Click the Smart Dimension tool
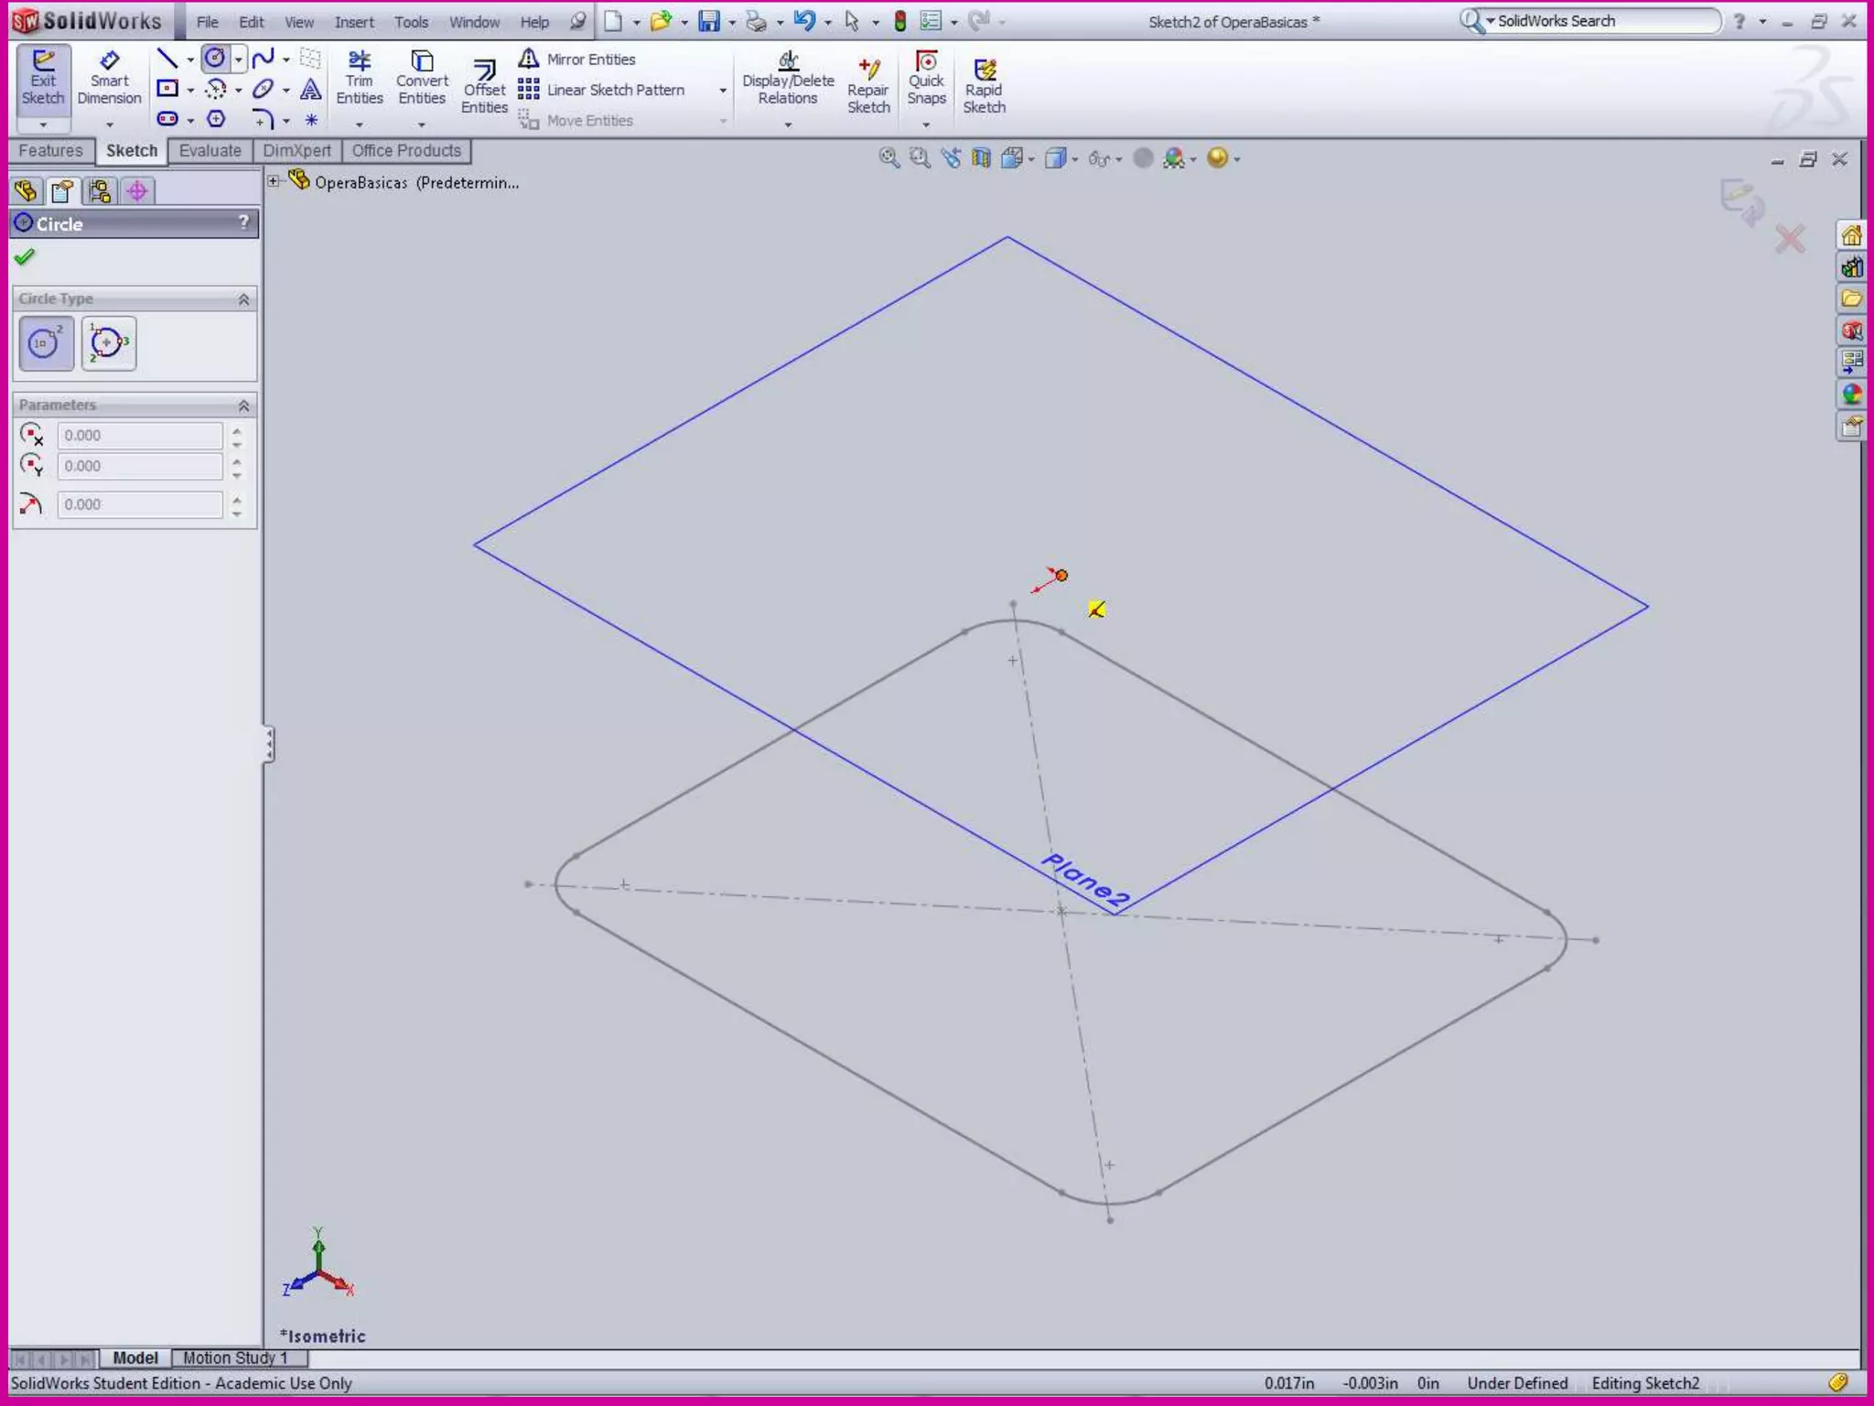This screenshot has width=1874, height=1406. coord(109,80)
